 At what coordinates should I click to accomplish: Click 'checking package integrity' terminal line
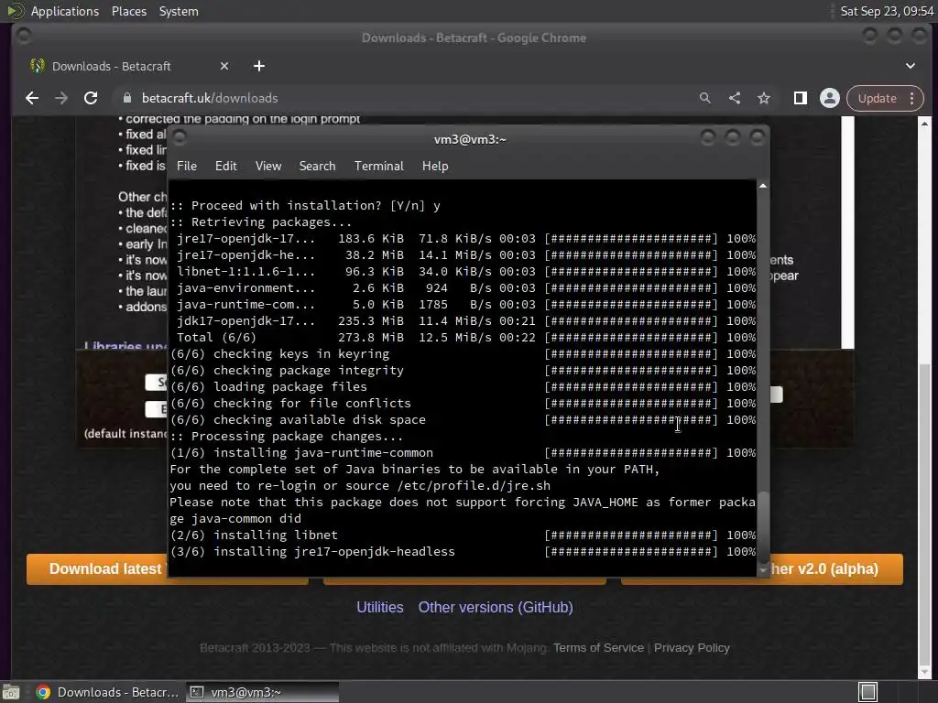(463, 371)
